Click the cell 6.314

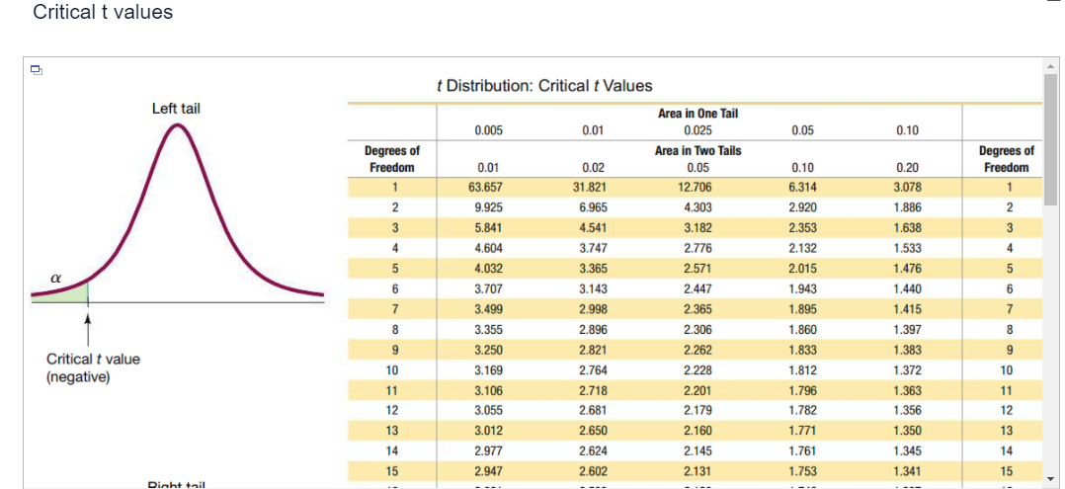[x=803, y=188]
